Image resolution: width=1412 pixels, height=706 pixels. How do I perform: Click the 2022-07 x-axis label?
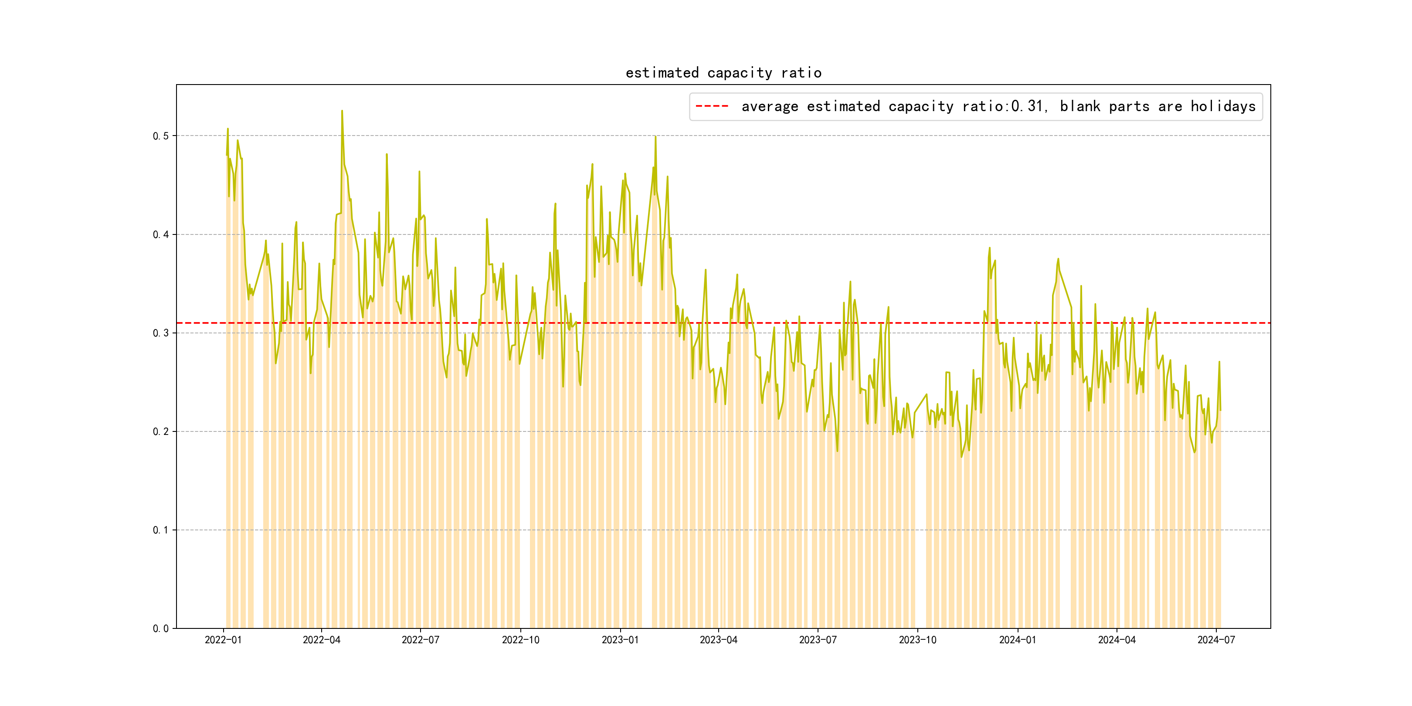click(421, 640)
